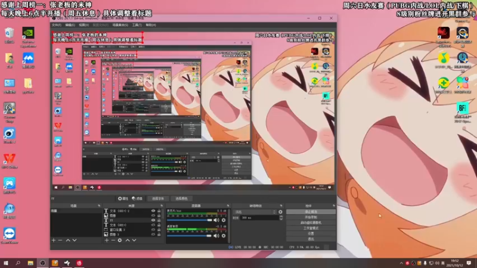Open the notification center in system tray

pyautogui.click(x=469, y=263)
